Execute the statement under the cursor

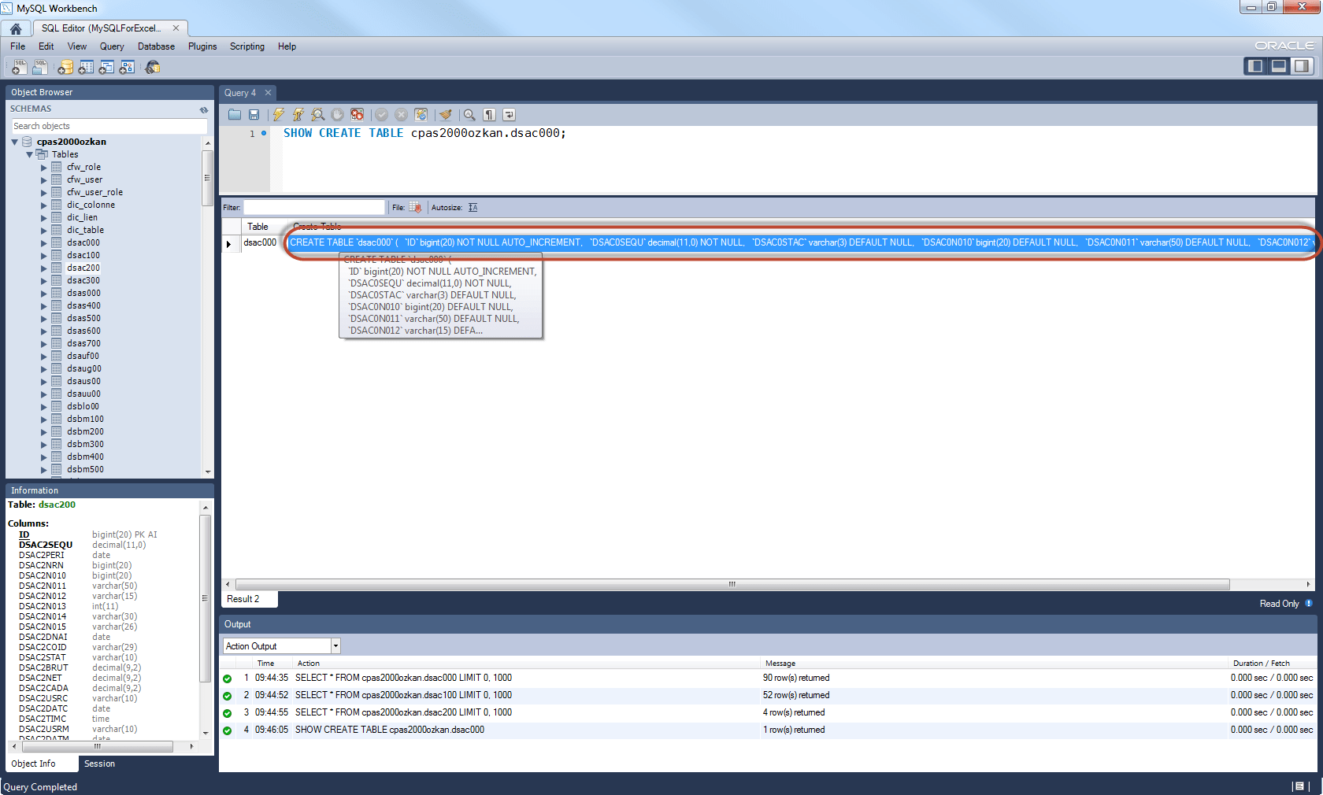pos(298,115)
